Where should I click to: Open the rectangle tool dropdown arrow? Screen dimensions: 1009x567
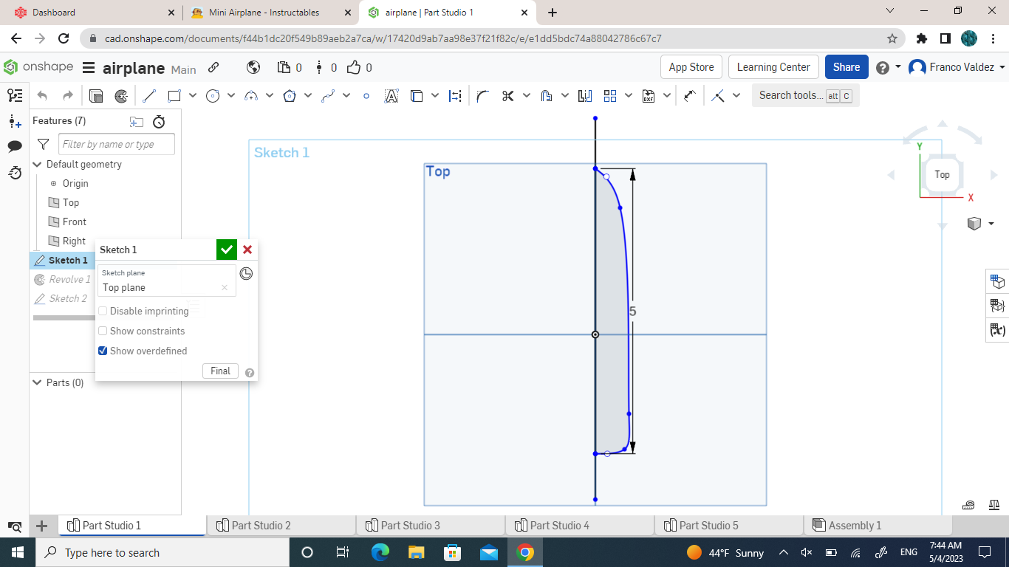192,95
